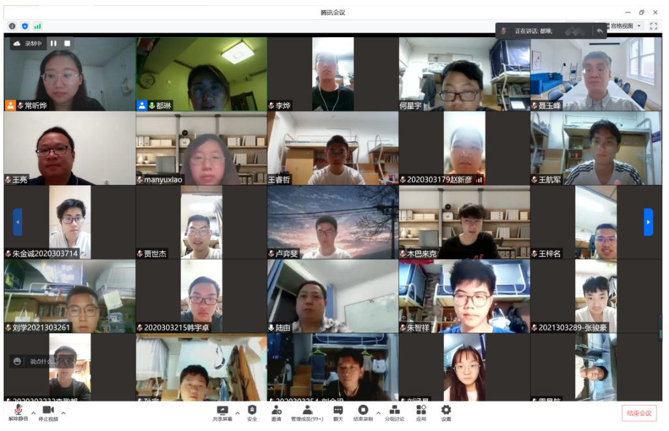Pause recording in the 录制中 indicator
Image resolution: width=669 pixels, height=431 pixels.
(x=53, y=44)
